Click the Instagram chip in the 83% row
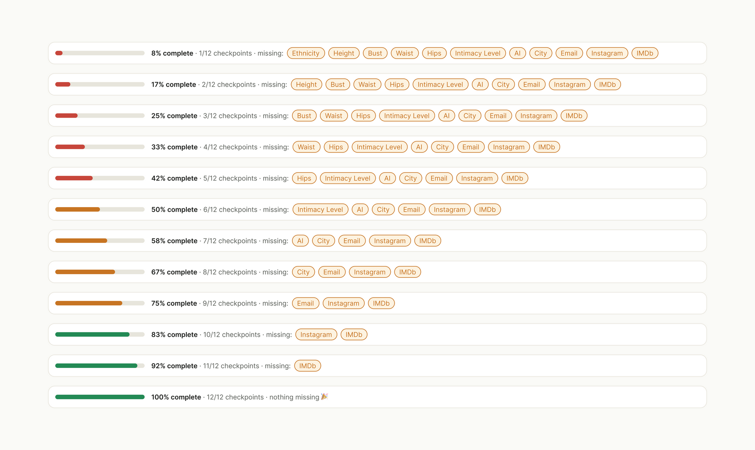The image size is (755, 450). (x=316, y=334)
